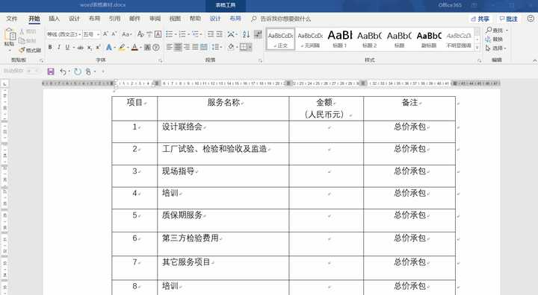Toggle Superscript formatting
Image resolution: width=538 pixels, height=295 pixels.
(x=98, y=48)
